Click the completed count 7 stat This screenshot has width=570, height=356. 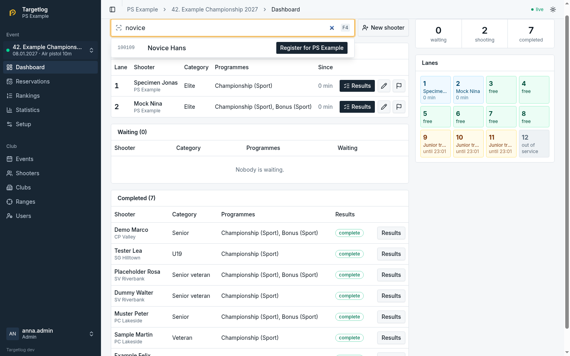[531, 34]
